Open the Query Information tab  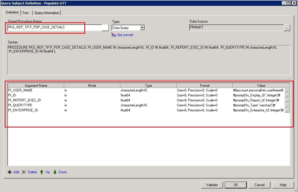tap(47, 13)
